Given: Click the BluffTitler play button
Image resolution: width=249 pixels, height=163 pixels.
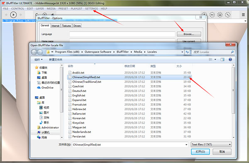Looking at the screenshot, I should 13,15.
